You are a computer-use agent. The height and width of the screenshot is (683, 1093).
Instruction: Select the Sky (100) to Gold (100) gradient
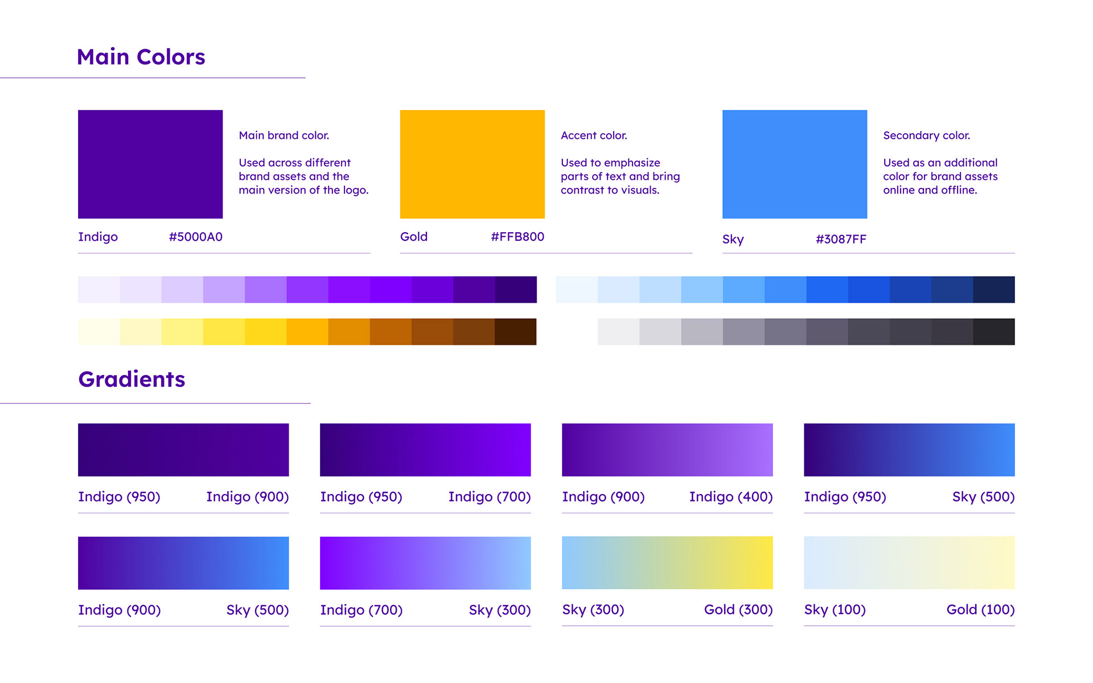tap(909, 563)
